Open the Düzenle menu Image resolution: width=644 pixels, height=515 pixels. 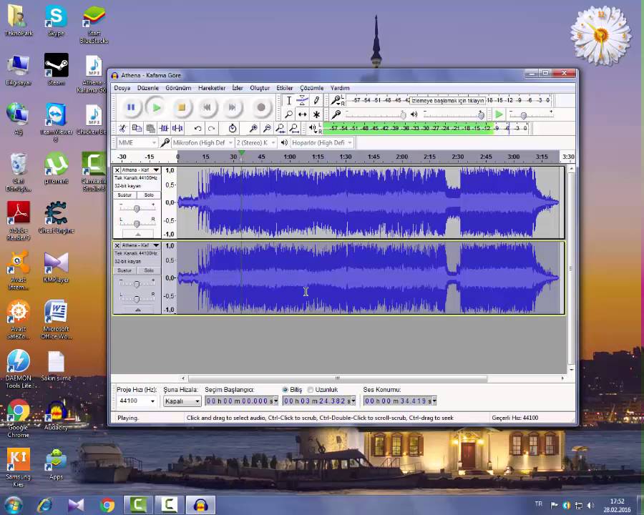[148, 88]
